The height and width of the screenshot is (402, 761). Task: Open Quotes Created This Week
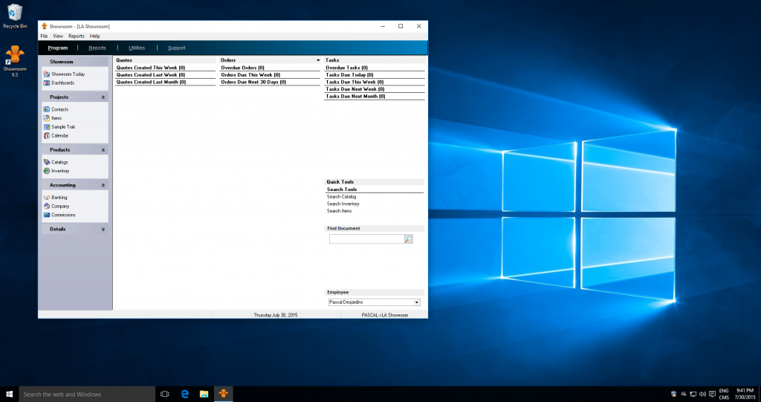point(150,68)
